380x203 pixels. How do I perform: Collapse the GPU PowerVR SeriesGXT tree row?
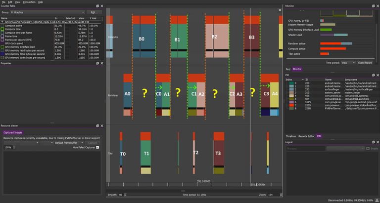click(2, 22)
